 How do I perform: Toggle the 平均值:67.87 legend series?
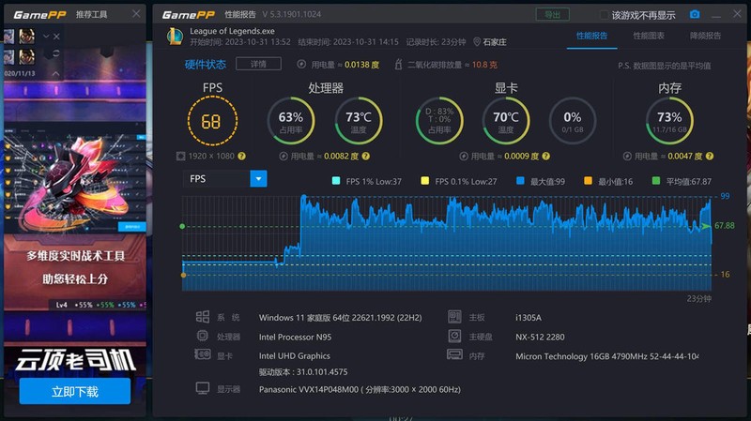pos(682,181)
